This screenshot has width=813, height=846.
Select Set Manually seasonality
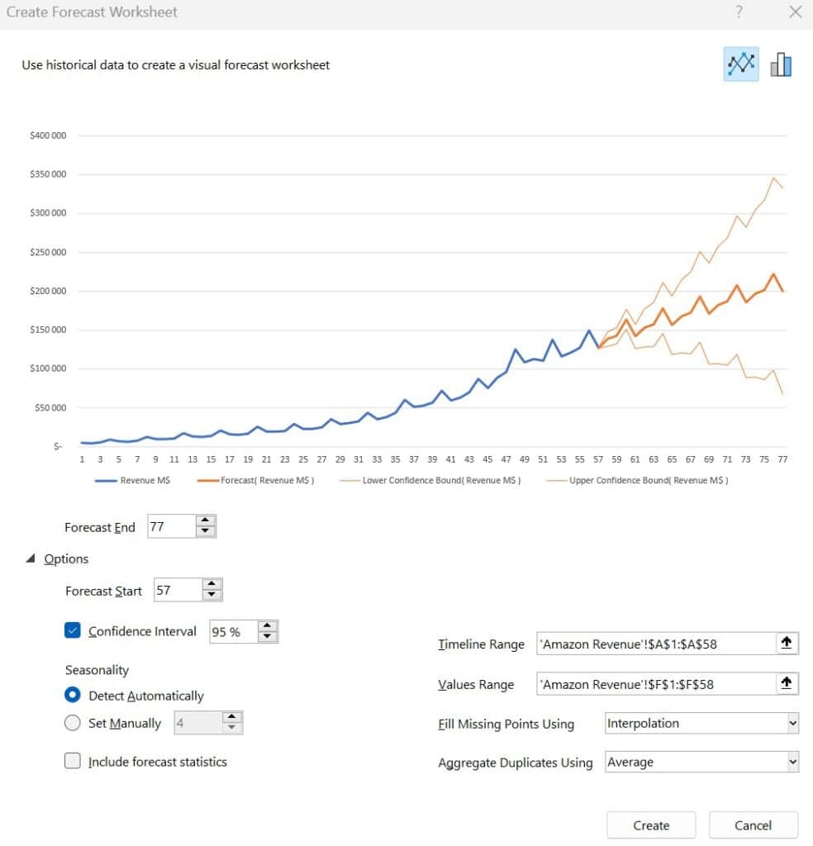(x=73, y=723)
